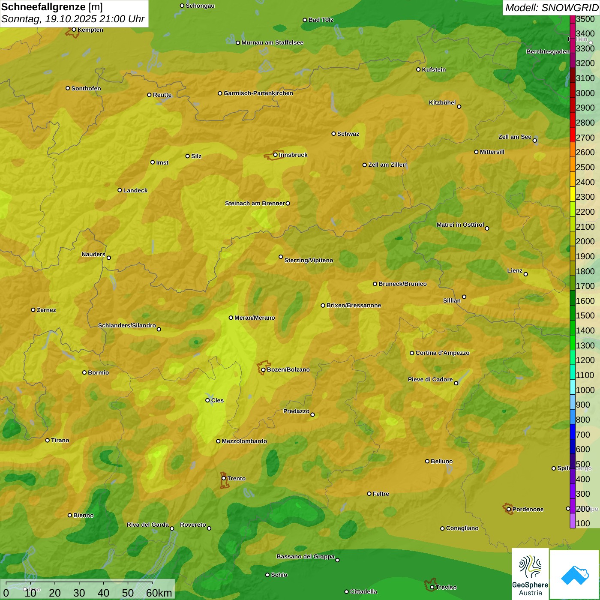This screenshot has height=600, width=600.
Task: Click the Mezzolombardo label
Action: click(244, 441)
